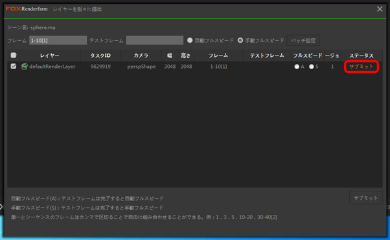
Task: Open the バッチ設定 batch settings button
Action: 303,41
